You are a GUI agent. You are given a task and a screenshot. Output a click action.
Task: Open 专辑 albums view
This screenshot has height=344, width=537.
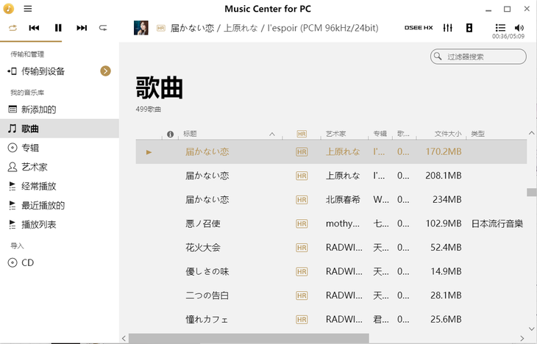[x=60, y=148]
